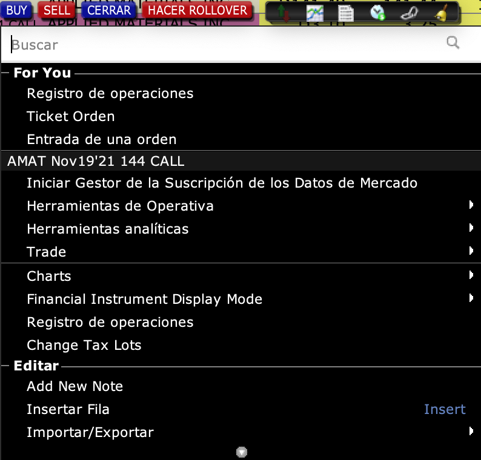Select Registro de operaciones under For You

click(241, 93)
